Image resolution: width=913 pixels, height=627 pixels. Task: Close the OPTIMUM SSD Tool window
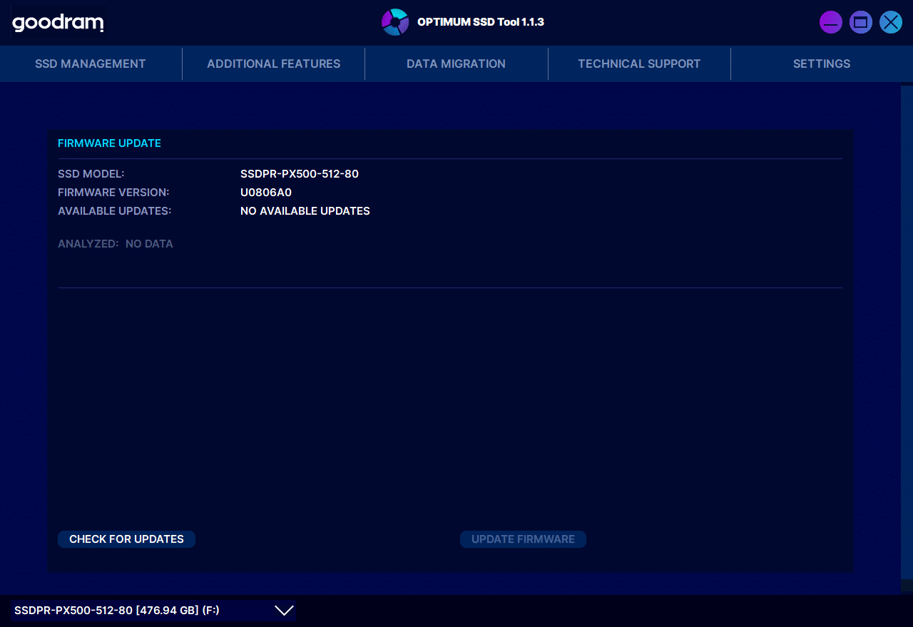click(x=891, y=23)
